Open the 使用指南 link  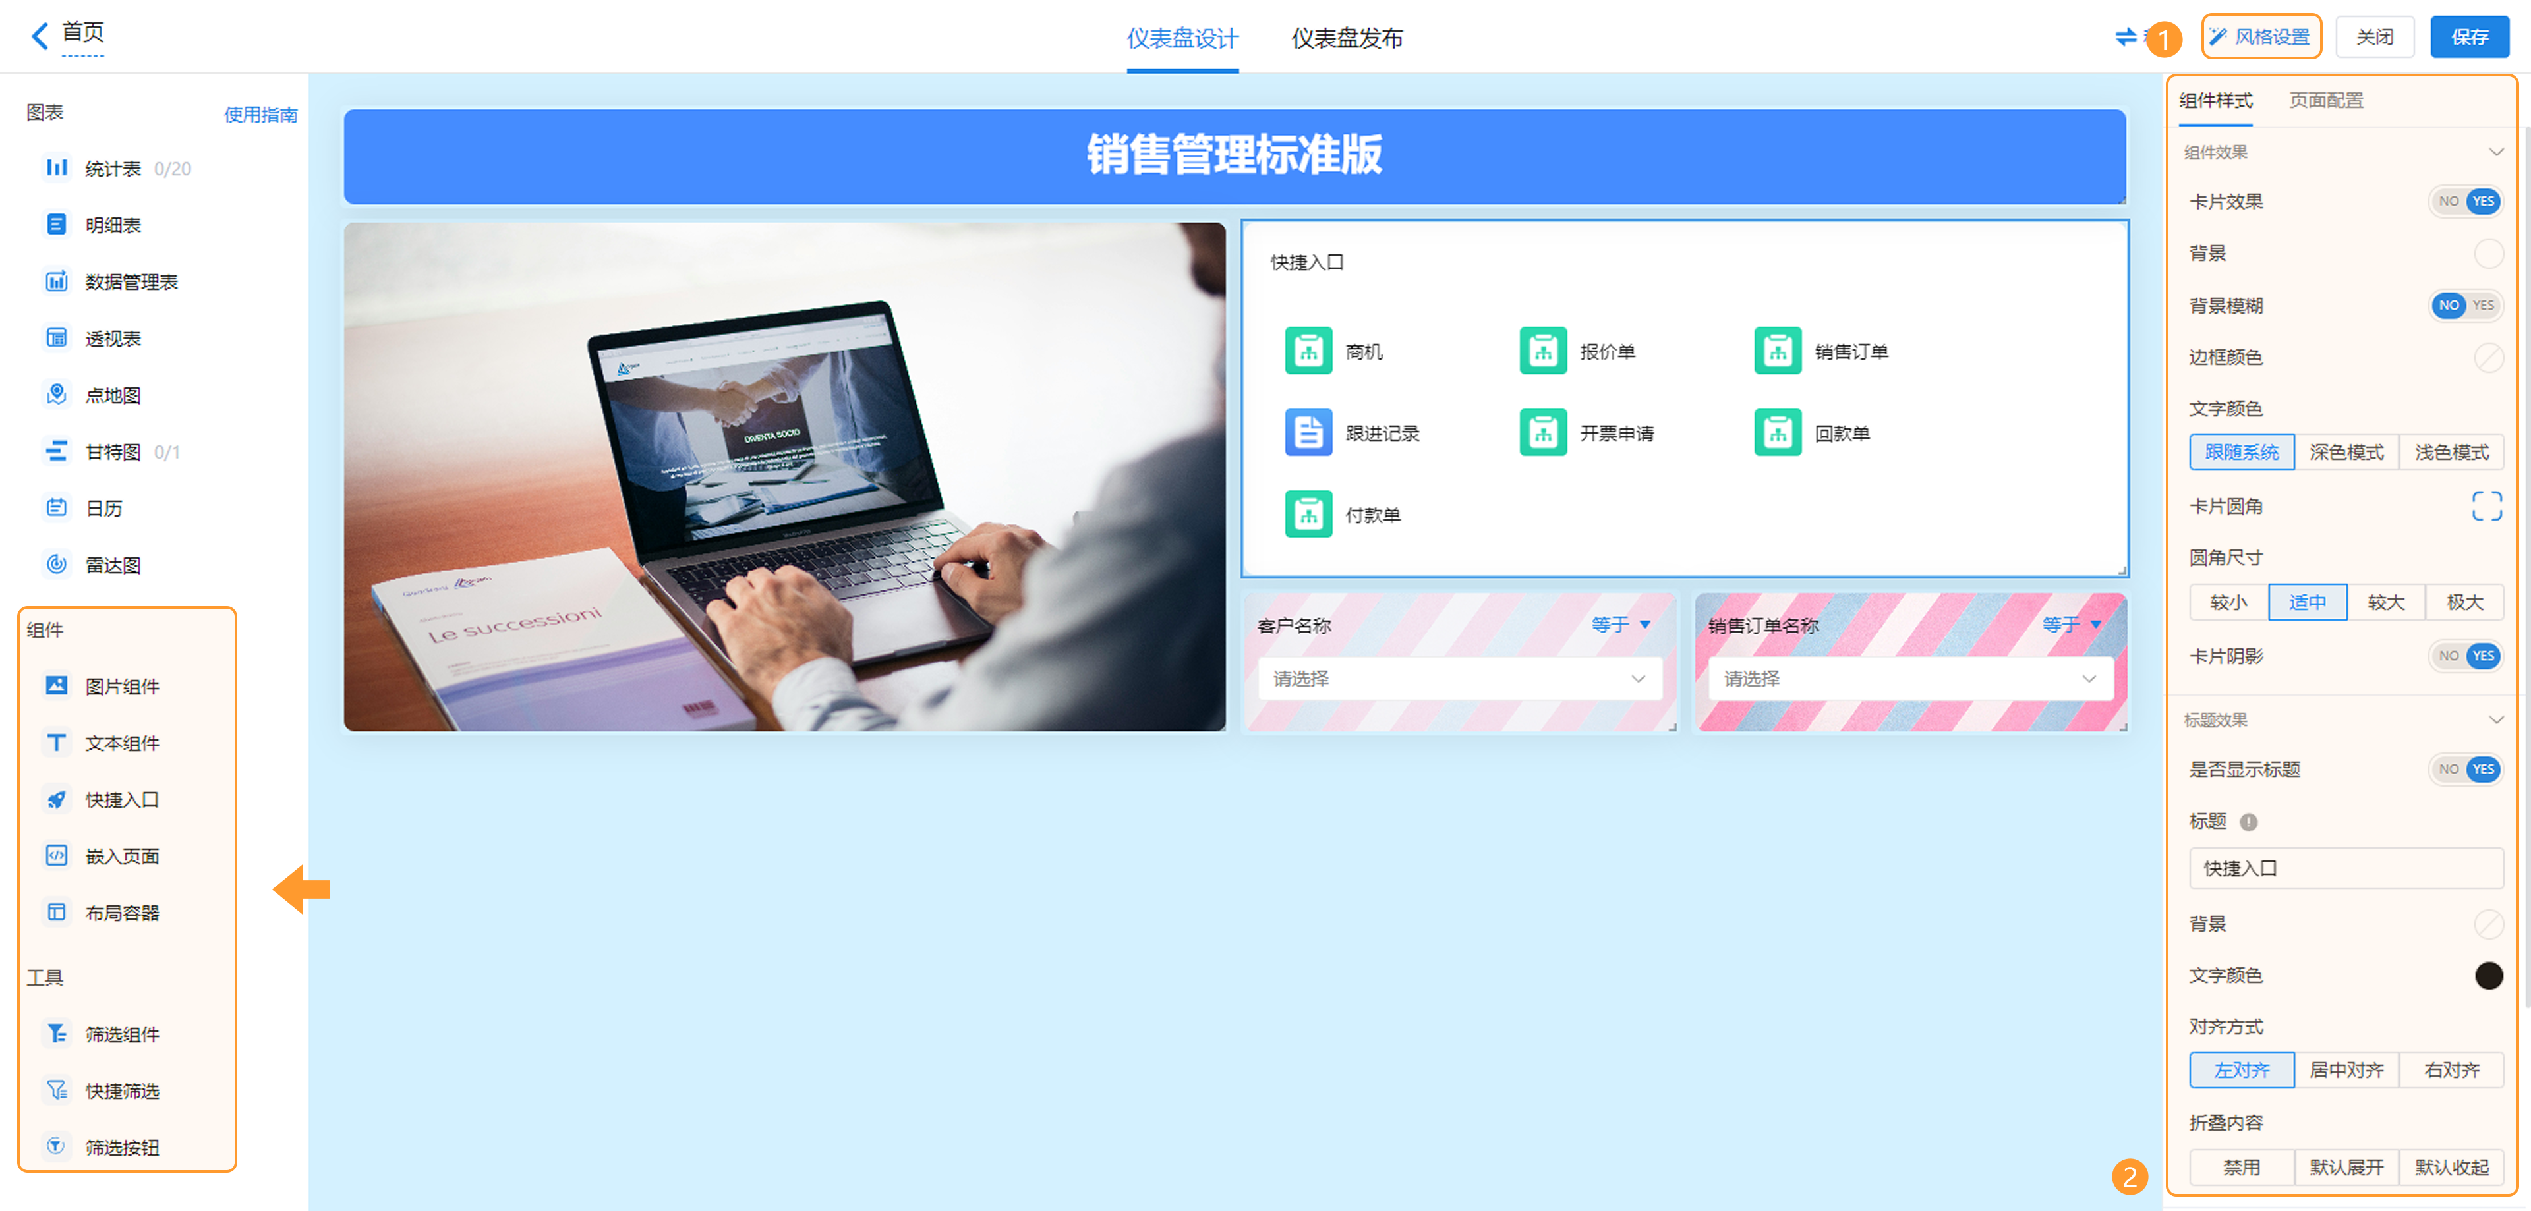click(260, 115)
